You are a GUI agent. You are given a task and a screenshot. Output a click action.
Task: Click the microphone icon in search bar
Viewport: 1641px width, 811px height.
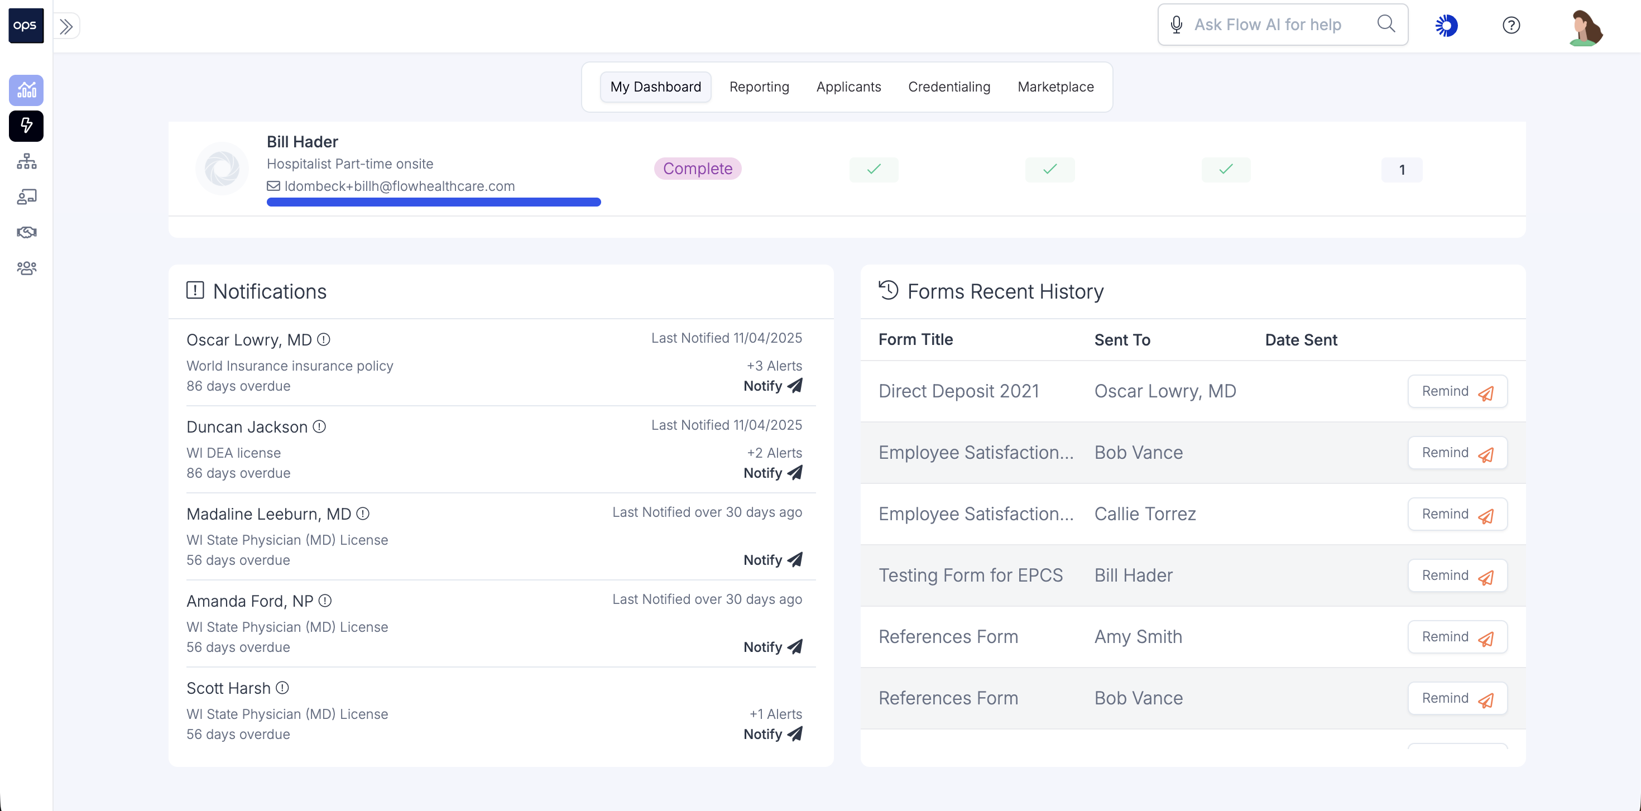click(1177, 25)
